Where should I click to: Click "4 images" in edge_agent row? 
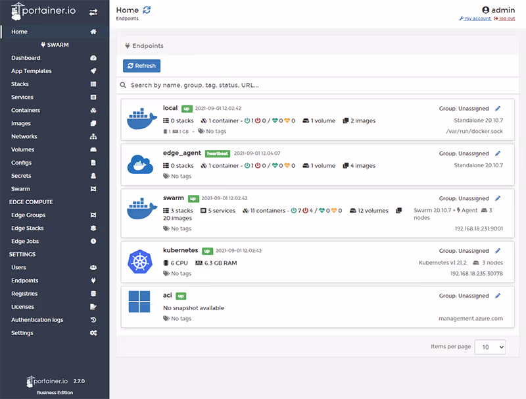[359, 165]
